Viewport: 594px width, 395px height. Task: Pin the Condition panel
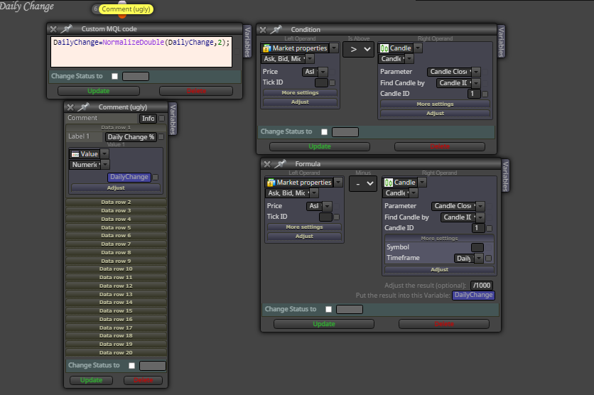pos(276,29)
